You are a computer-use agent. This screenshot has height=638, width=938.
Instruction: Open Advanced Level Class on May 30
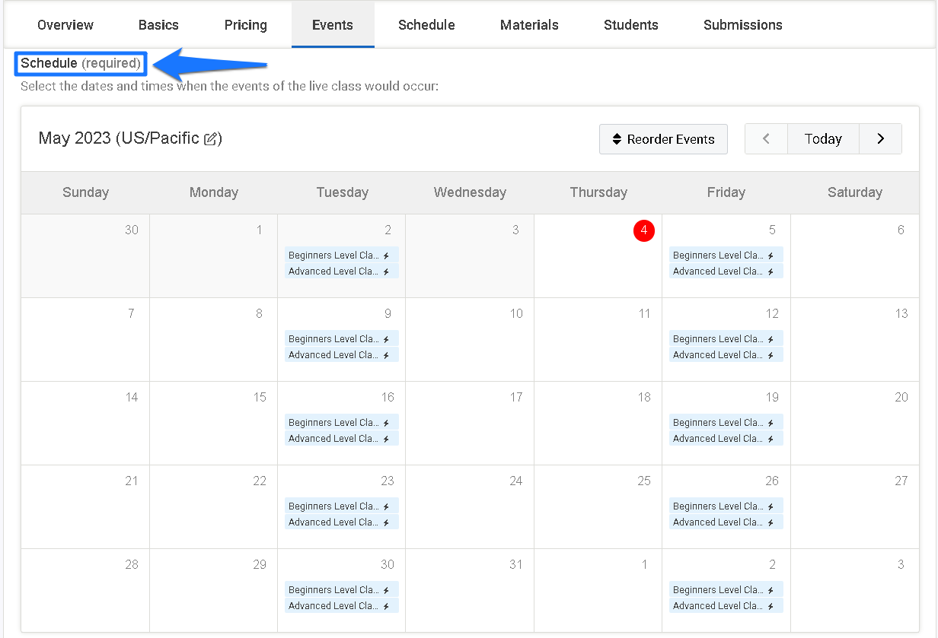tap(342, 606)
